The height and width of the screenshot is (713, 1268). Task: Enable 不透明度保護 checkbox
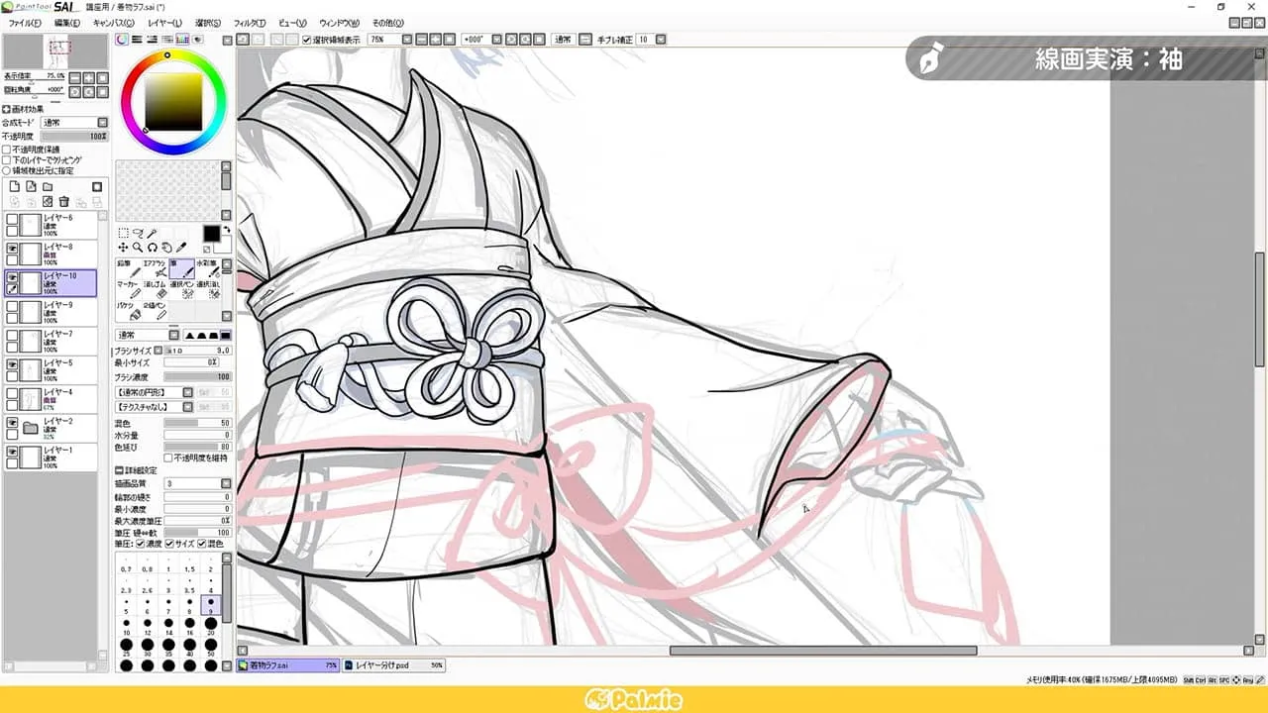pyautogui.click(x=7, y=150)
